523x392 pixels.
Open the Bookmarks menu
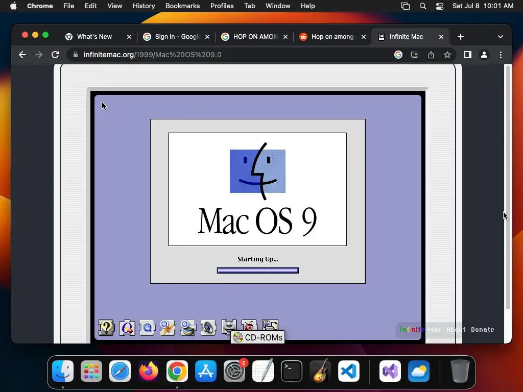click(x=182, y=6)
